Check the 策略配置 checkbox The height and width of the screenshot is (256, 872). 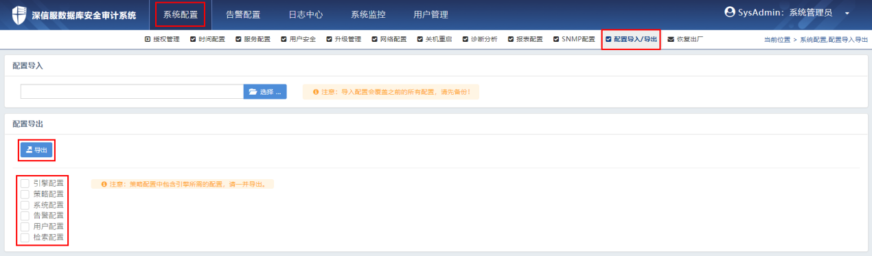point(25,194)
